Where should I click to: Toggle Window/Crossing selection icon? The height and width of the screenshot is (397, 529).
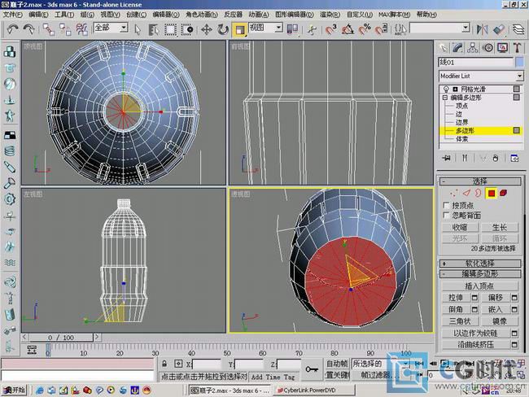pyautogui.click(x=187, y=29)
